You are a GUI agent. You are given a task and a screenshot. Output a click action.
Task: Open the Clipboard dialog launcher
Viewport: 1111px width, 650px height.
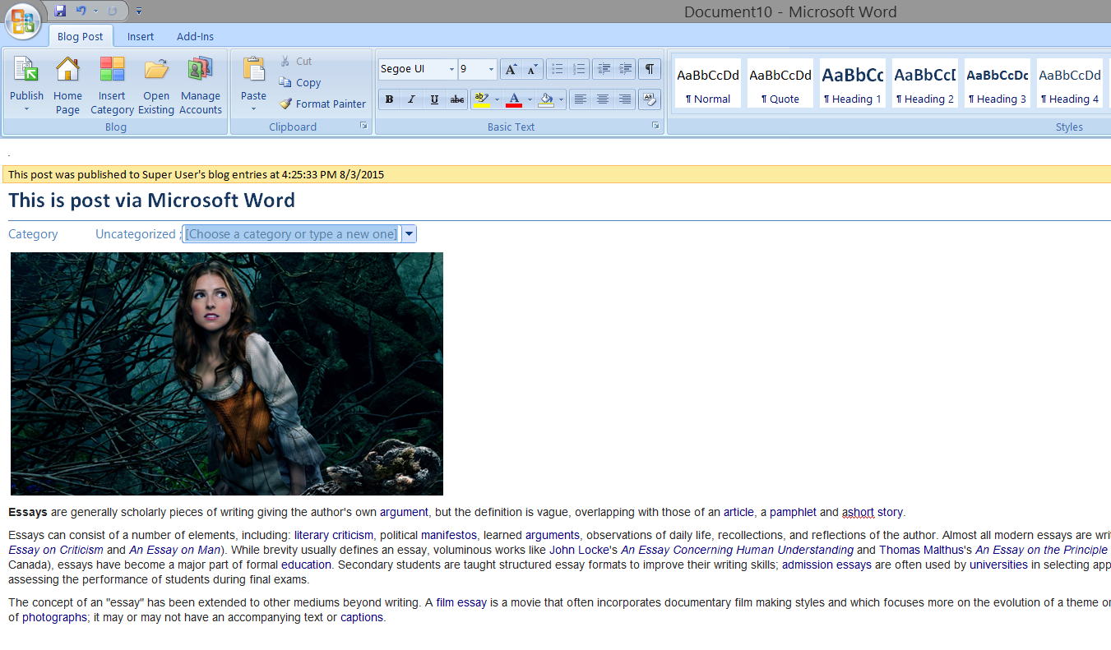(x=363, y=127)
